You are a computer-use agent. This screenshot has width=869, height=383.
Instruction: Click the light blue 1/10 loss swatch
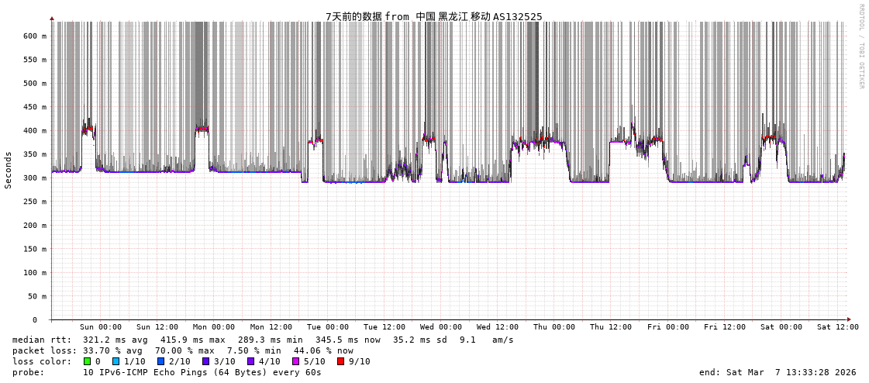116,361
